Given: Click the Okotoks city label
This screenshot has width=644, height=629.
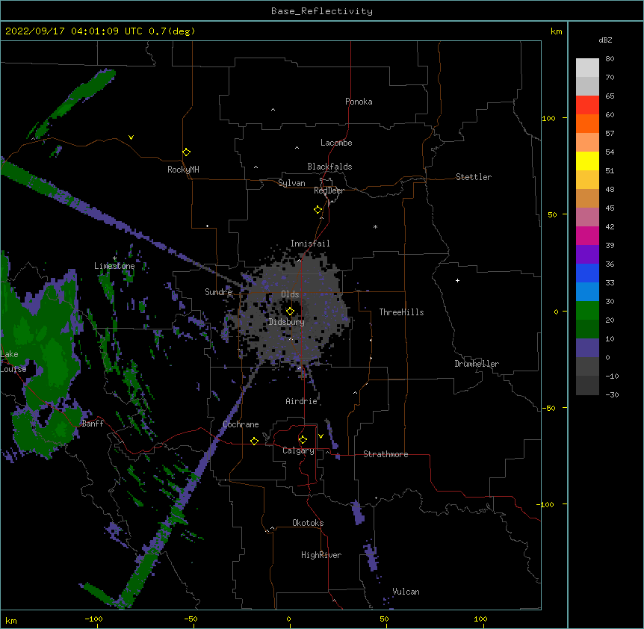Looking at the screenshot, I should click(x=308, y=523).
